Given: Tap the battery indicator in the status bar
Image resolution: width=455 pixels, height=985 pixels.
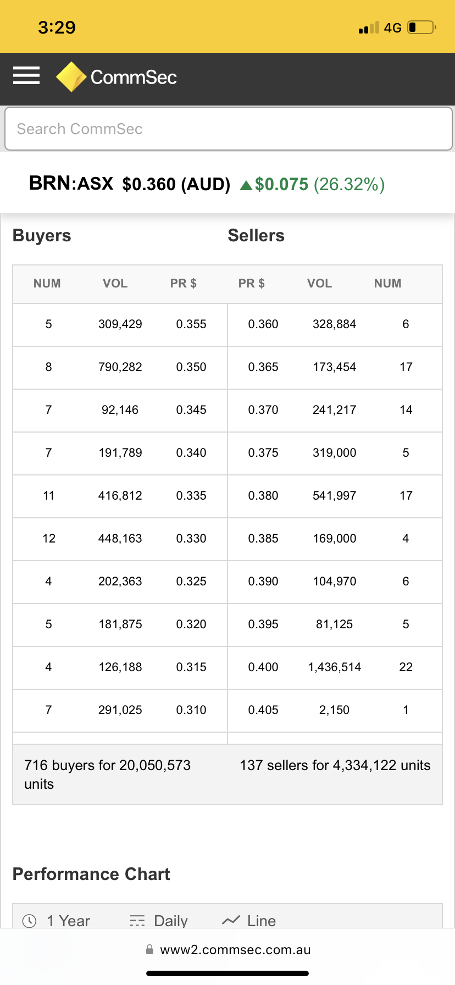Looking at the screenshot, I should tap(422, 27).
